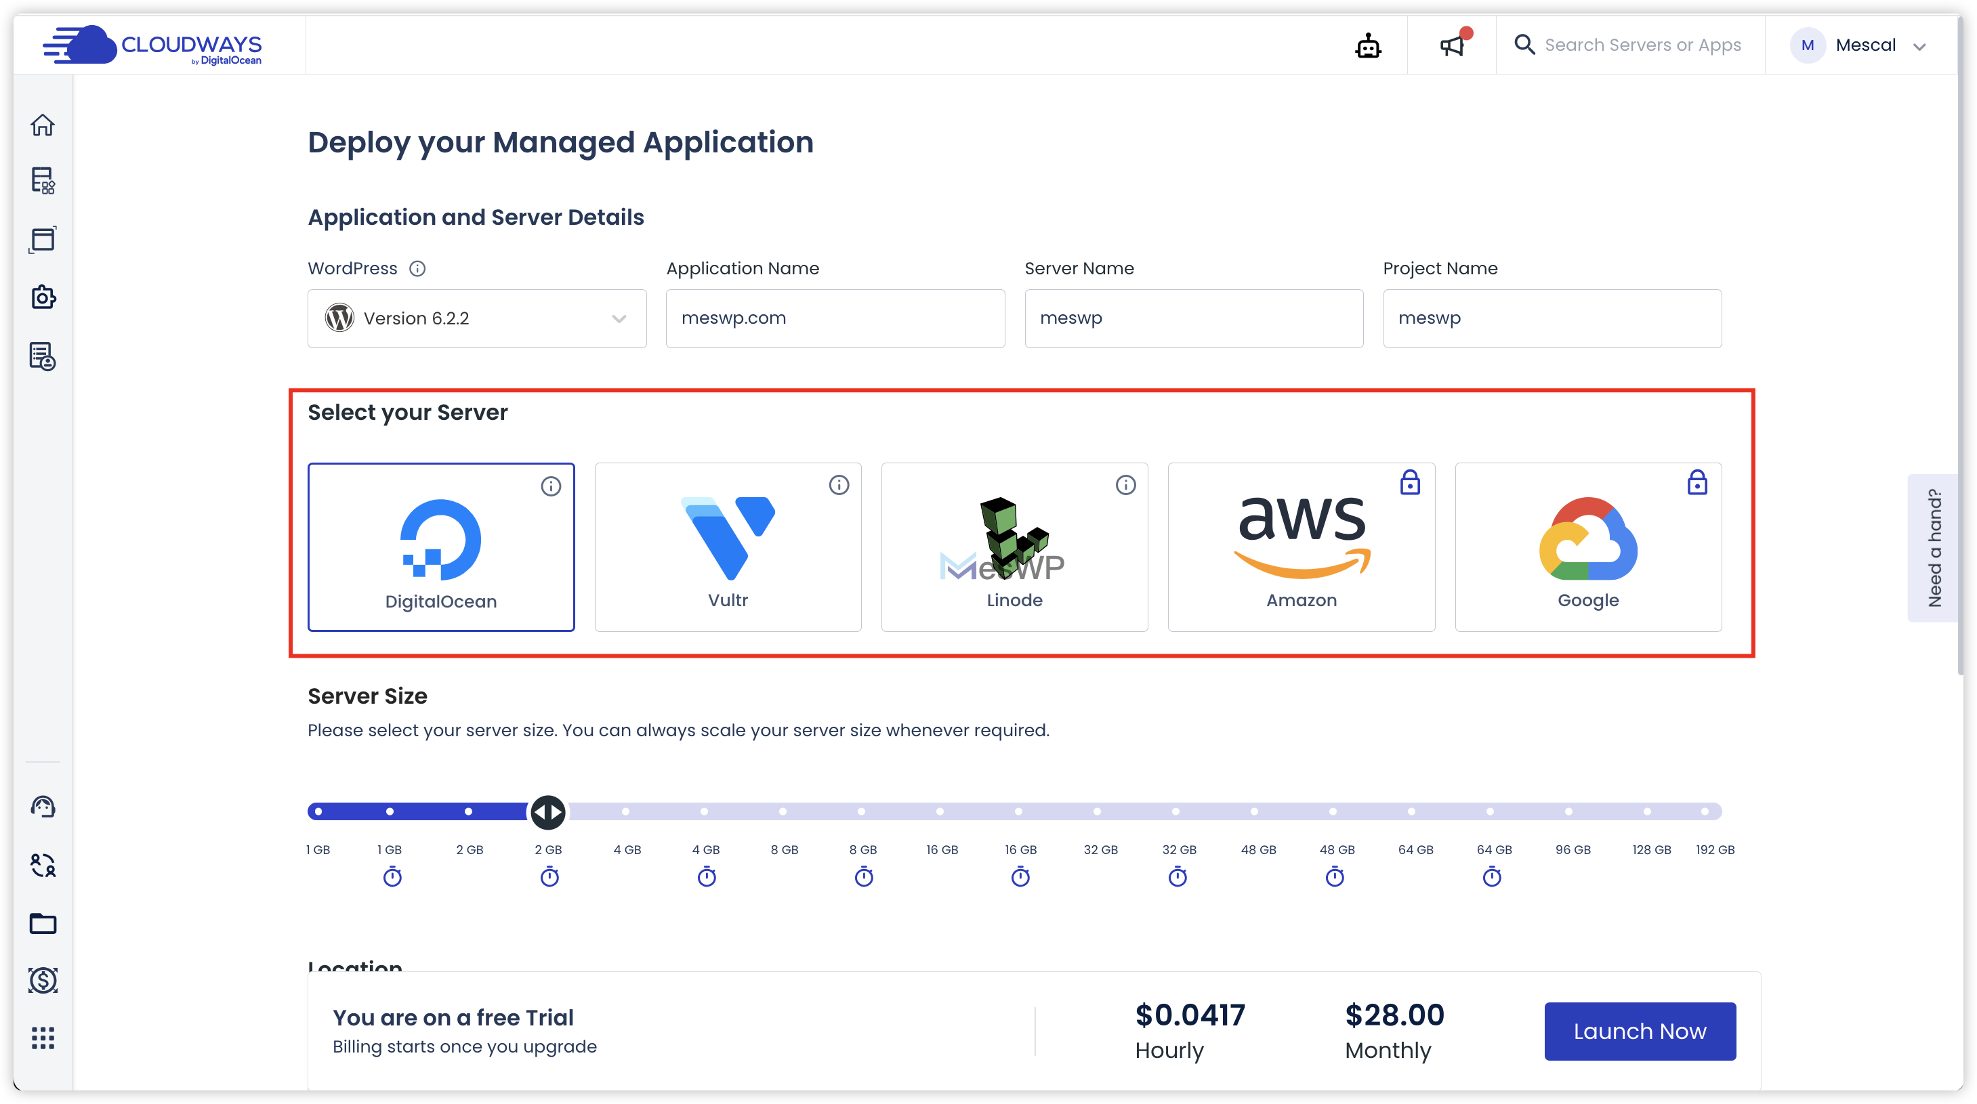1977x1104 pixels.
Task: Click the info icon on Vultr card
Action: pyautogui.click(x=839, y=485)
